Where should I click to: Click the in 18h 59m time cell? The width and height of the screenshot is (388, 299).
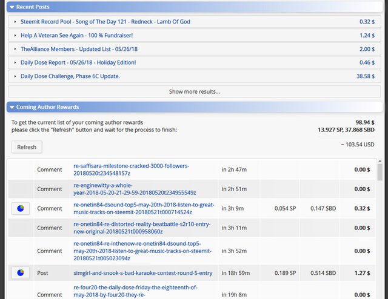pos(236,273)
